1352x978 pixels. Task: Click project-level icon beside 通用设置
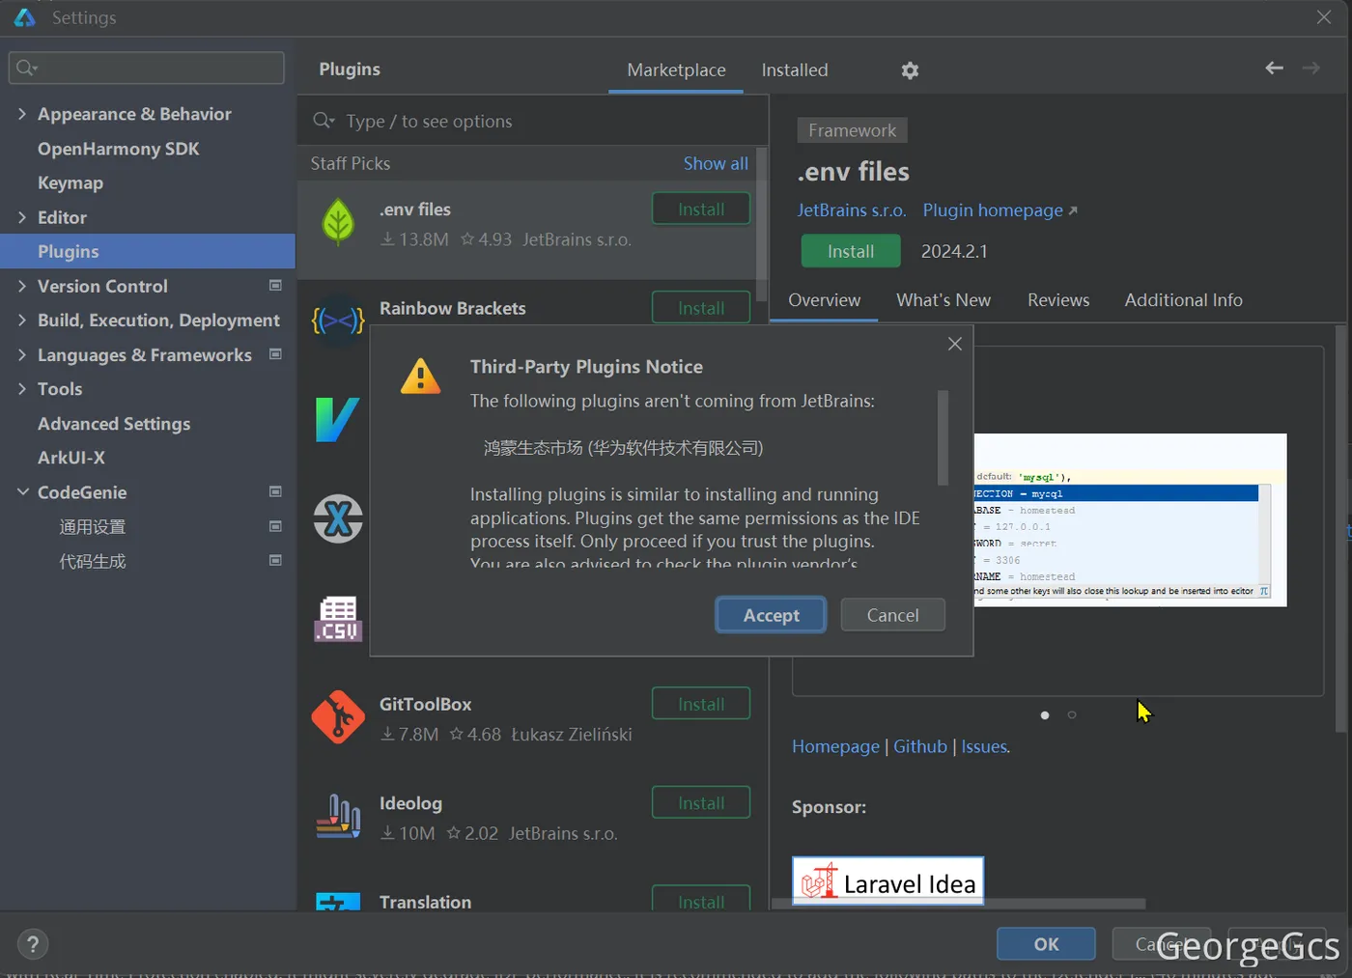click(275, 526)
